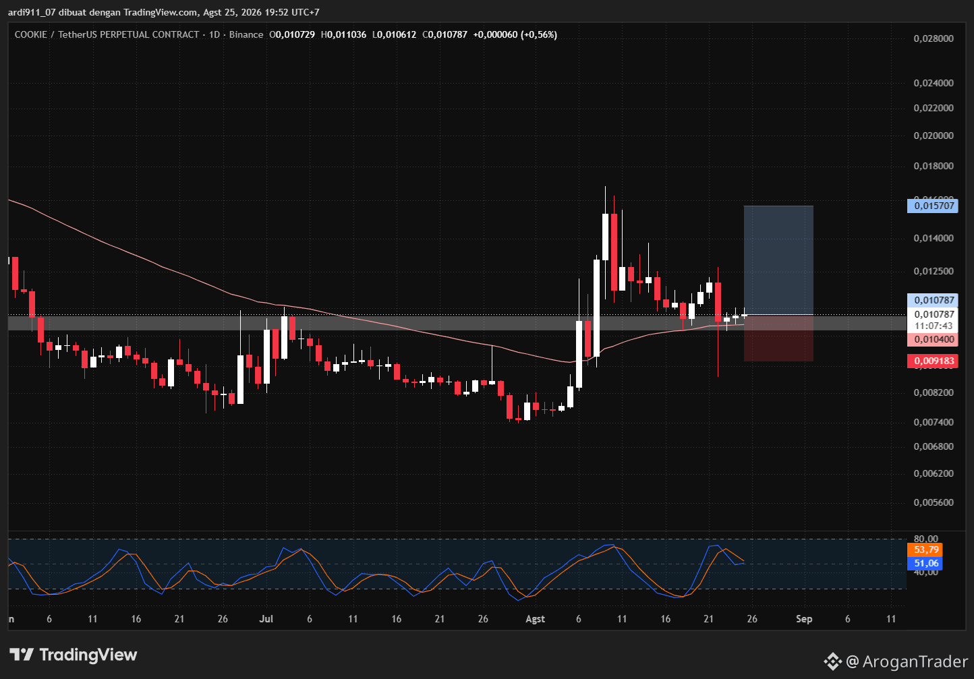Click the low value L0,010612
The height and width of the screenshot is (679, 974).
[x=394, y=34]
